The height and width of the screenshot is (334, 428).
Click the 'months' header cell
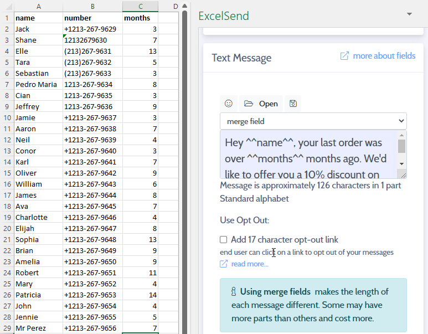coord(140,18)
